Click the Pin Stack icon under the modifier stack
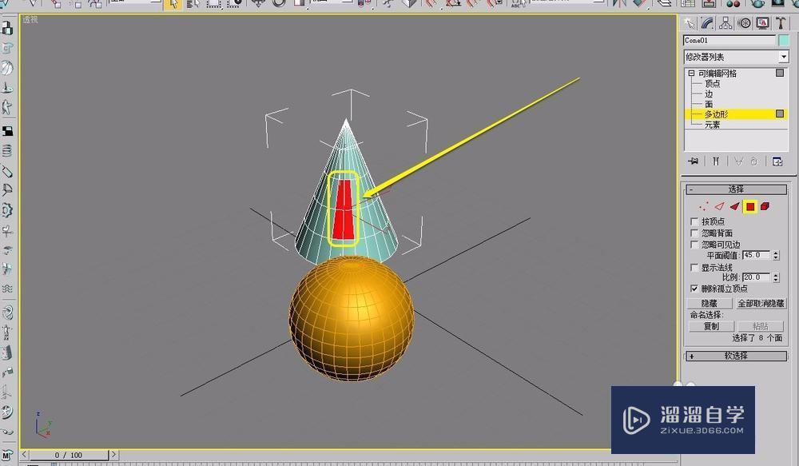Image resolution: width=799 pixels, height=466 pixels. point(693,161)
